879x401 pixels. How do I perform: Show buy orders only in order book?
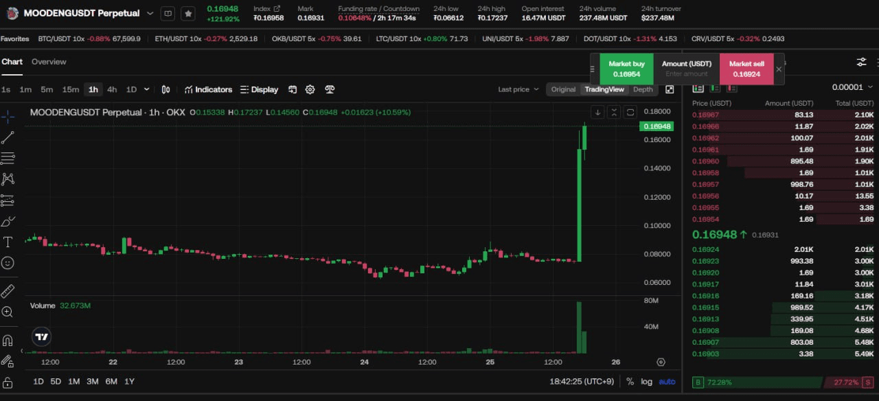tap(715, 87)
